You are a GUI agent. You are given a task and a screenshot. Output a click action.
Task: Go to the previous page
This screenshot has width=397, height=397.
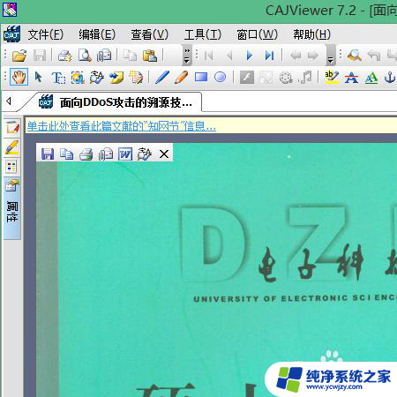click(229, 56)
